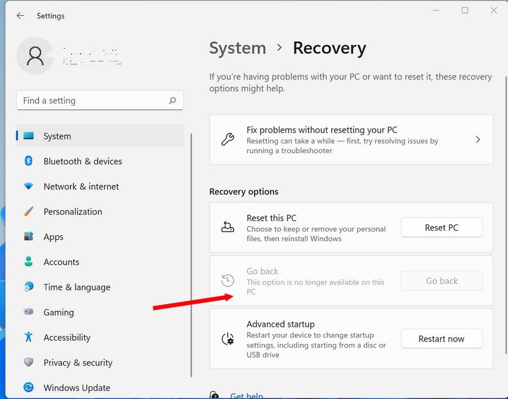Click the Accessibility figure icon
This screenshot has width=508, height=399.
pos(29,337)
